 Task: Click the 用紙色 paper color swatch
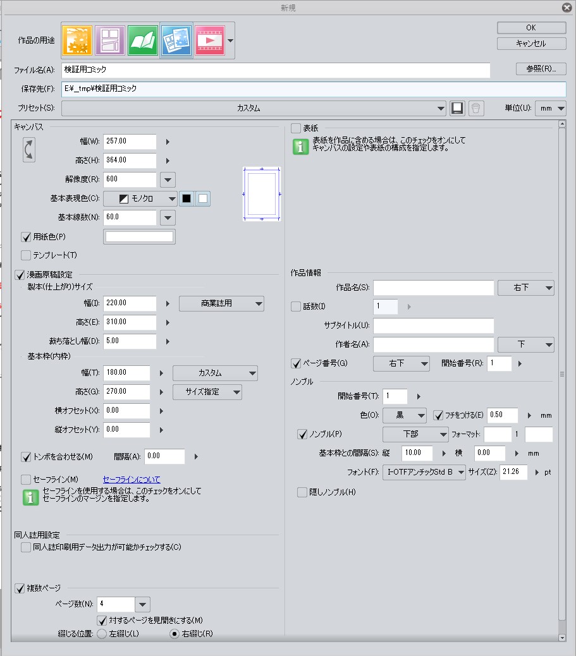coord(139,237)
